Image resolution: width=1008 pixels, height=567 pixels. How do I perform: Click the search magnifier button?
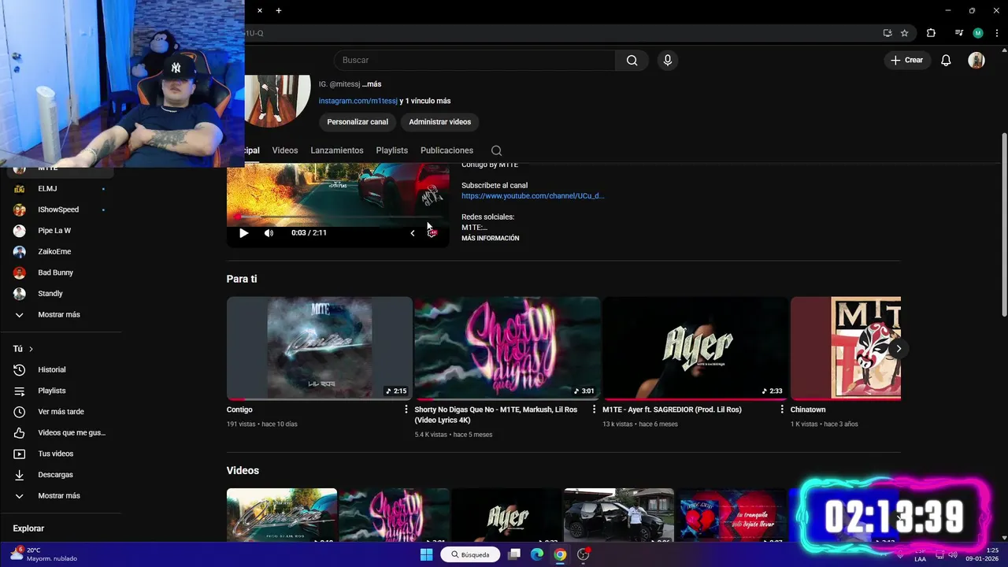tap(632, 60)
